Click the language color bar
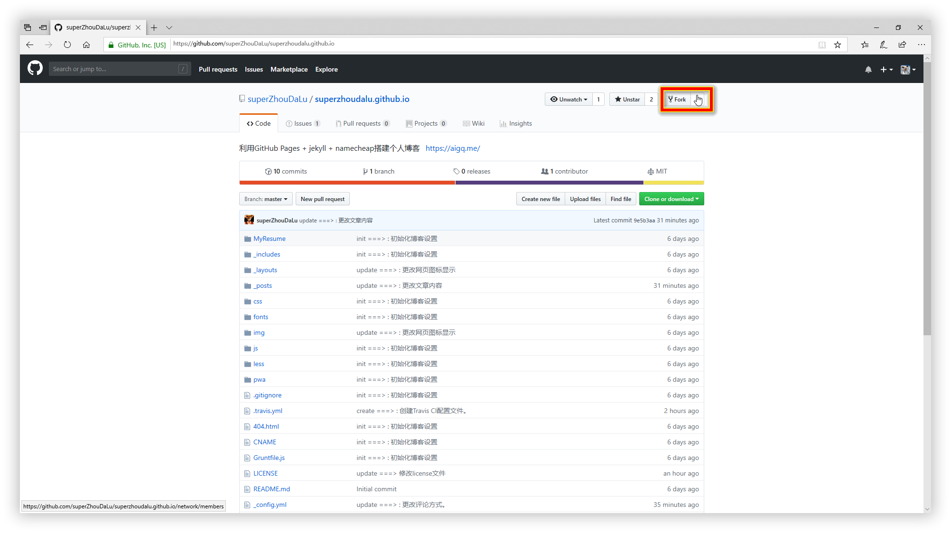 pos(471,183)
